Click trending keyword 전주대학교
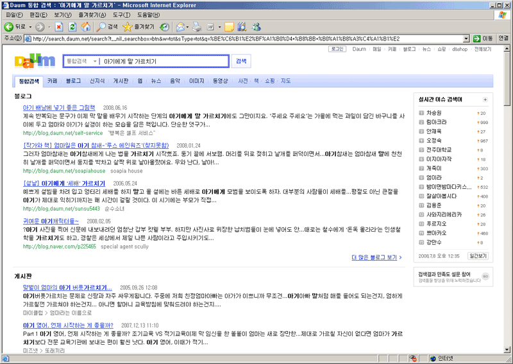Image resolution: width=513 pixels, height=364 pixels. (x=439, y=150)
